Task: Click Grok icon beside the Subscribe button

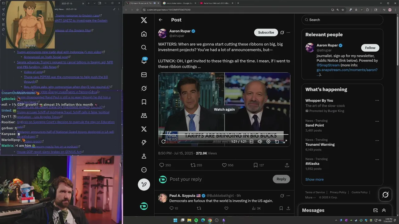Action: point(282,32)
